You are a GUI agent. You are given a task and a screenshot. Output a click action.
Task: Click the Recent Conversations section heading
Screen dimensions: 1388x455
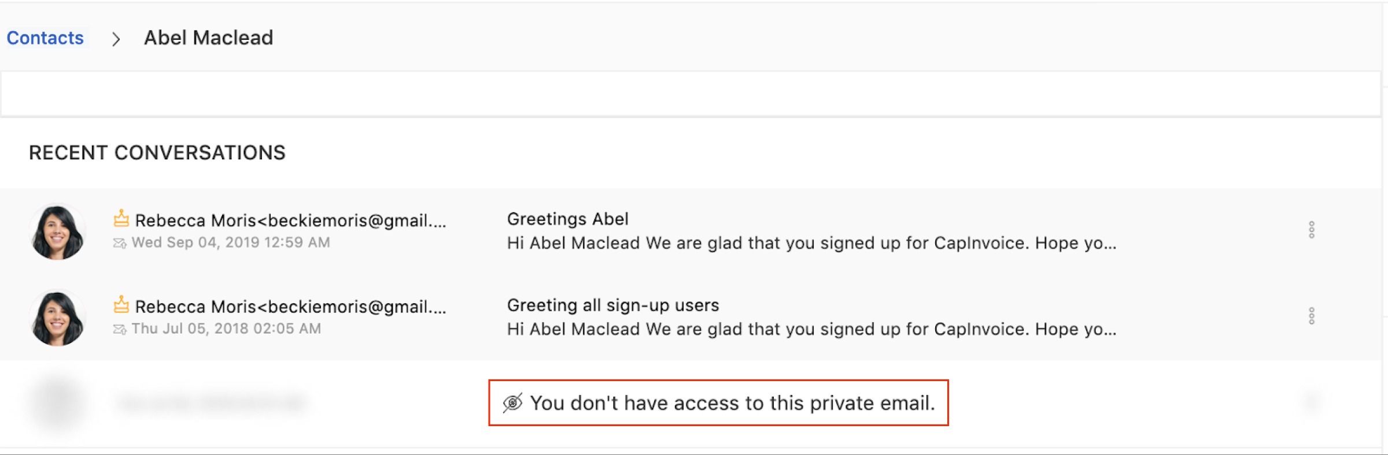[x=157, y=153]
